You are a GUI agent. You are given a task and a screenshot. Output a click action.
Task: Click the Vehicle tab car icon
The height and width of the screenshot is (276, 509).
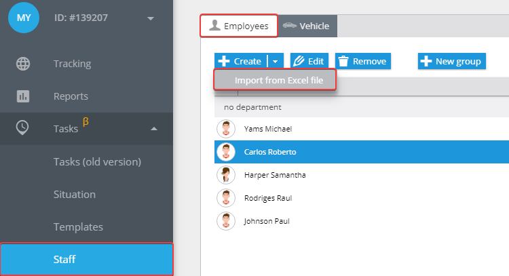[290, 25]
